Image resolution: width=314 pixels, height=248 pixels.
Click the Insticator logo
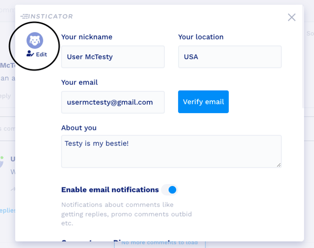(47, 16)
